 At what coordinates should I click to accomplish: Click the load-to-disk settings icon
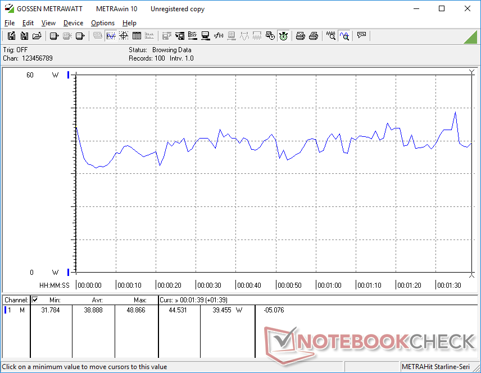[180, 36]
